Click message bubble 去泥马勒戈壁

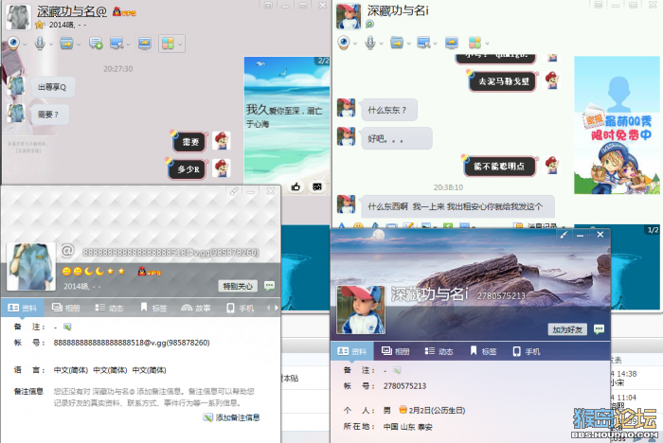point(503,81)
